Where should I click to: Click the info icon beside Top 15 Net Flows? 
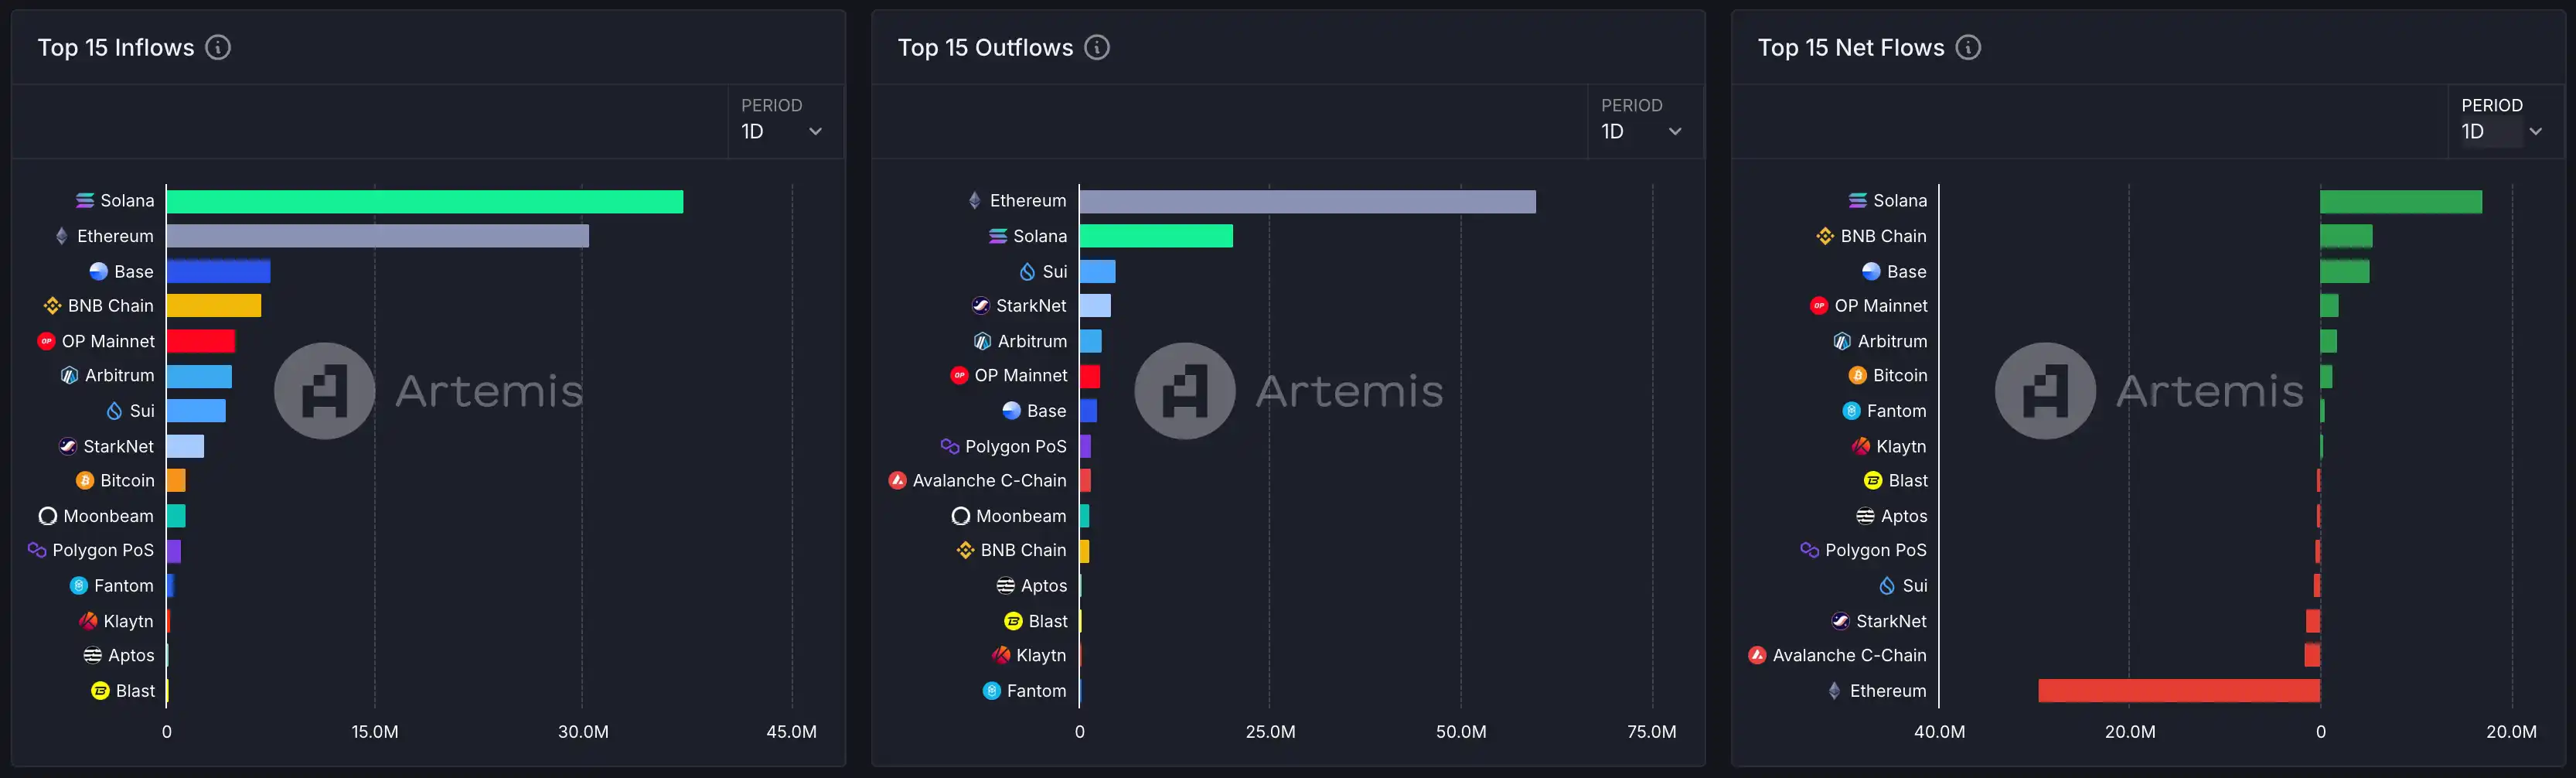tap(1968, 47)
